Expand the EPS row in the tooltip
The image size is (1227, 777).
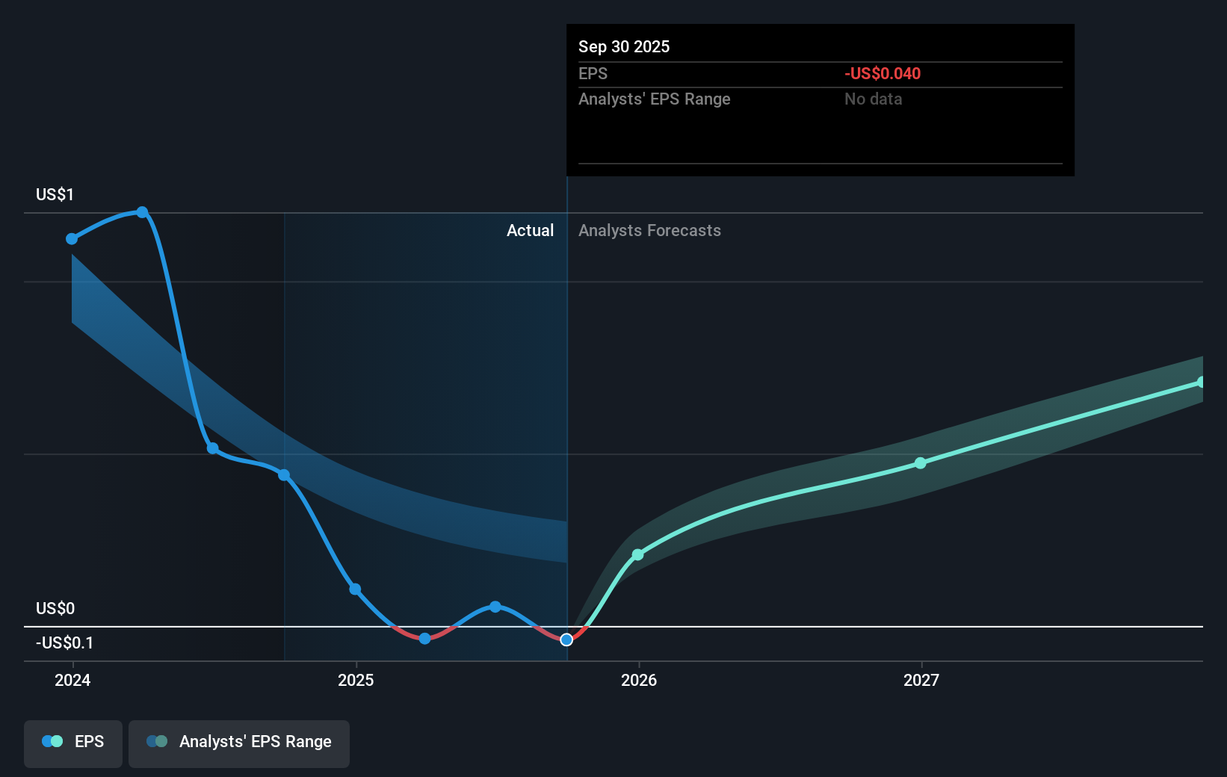593,73
